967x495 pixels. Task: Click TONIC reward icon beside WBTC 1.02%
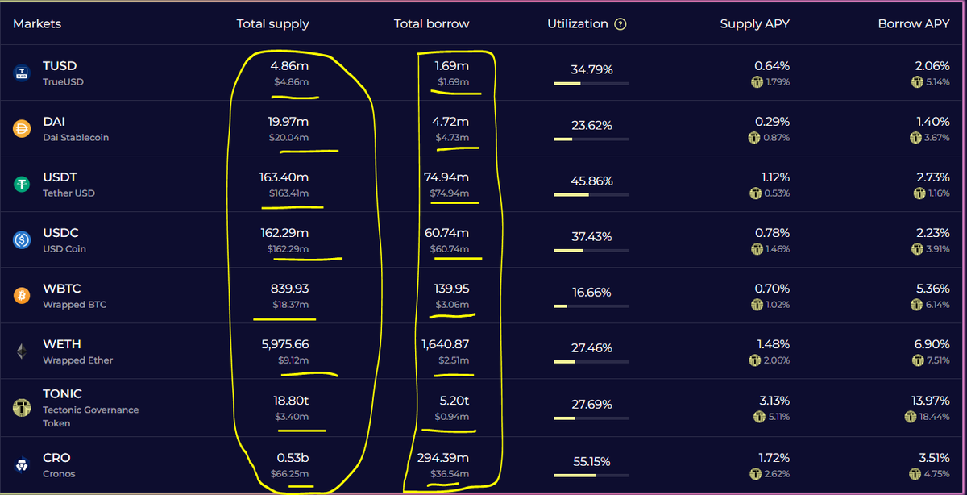[756, 305]
